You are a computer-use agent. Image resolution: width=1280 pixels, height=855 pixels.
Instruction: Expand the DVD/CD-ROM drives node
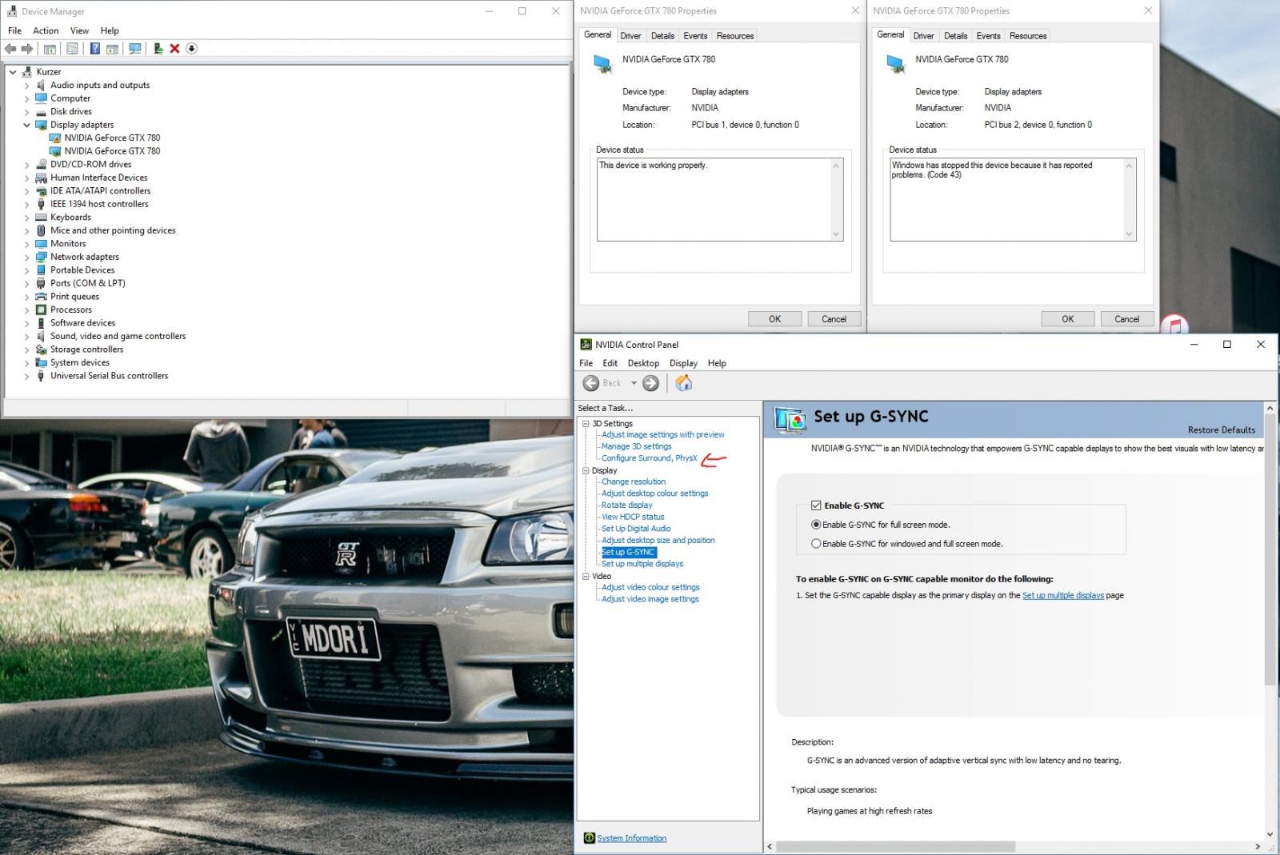tap(26, 164)
